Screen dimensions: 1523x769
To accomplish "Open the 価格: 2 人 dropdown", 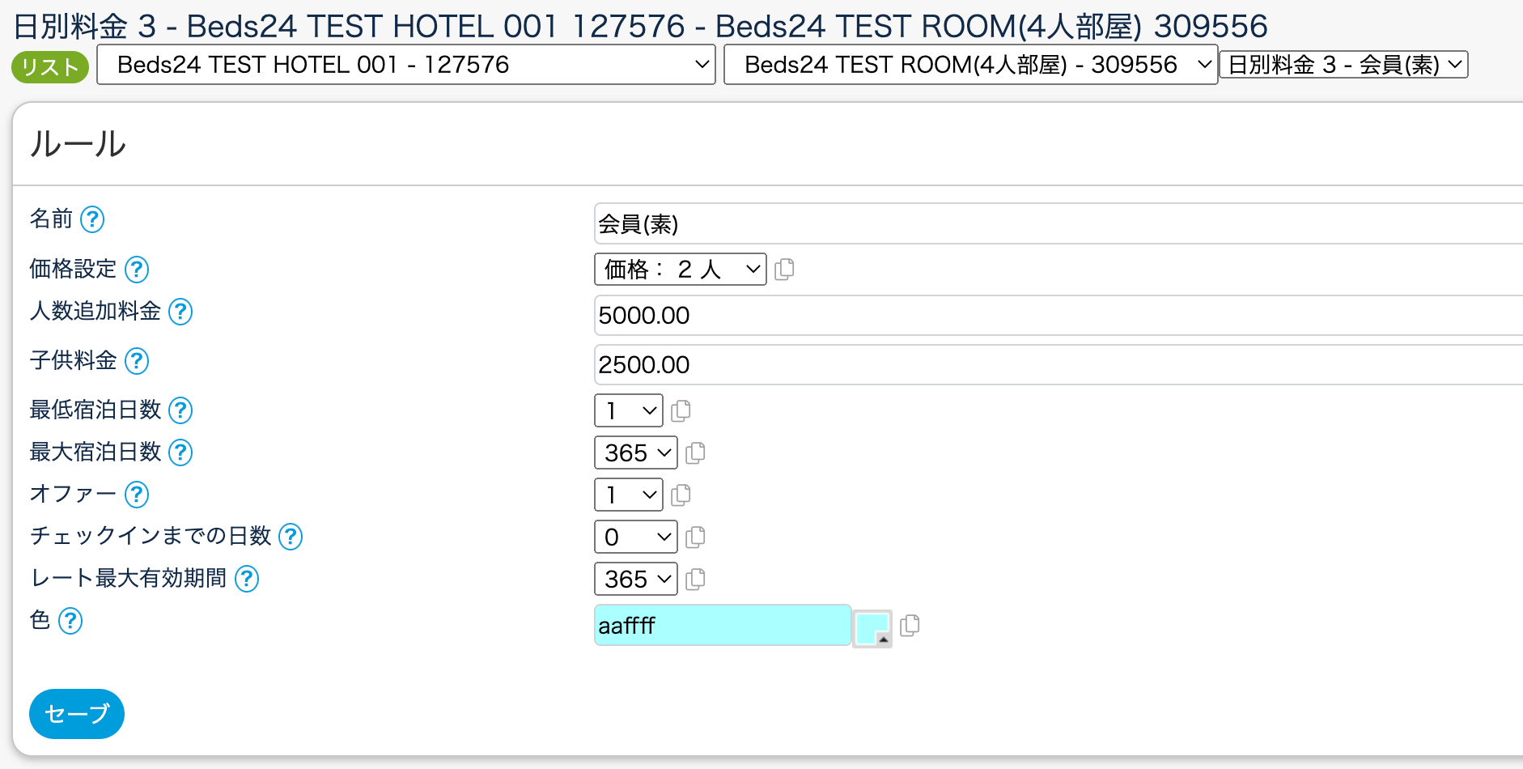I will [680, 270].
